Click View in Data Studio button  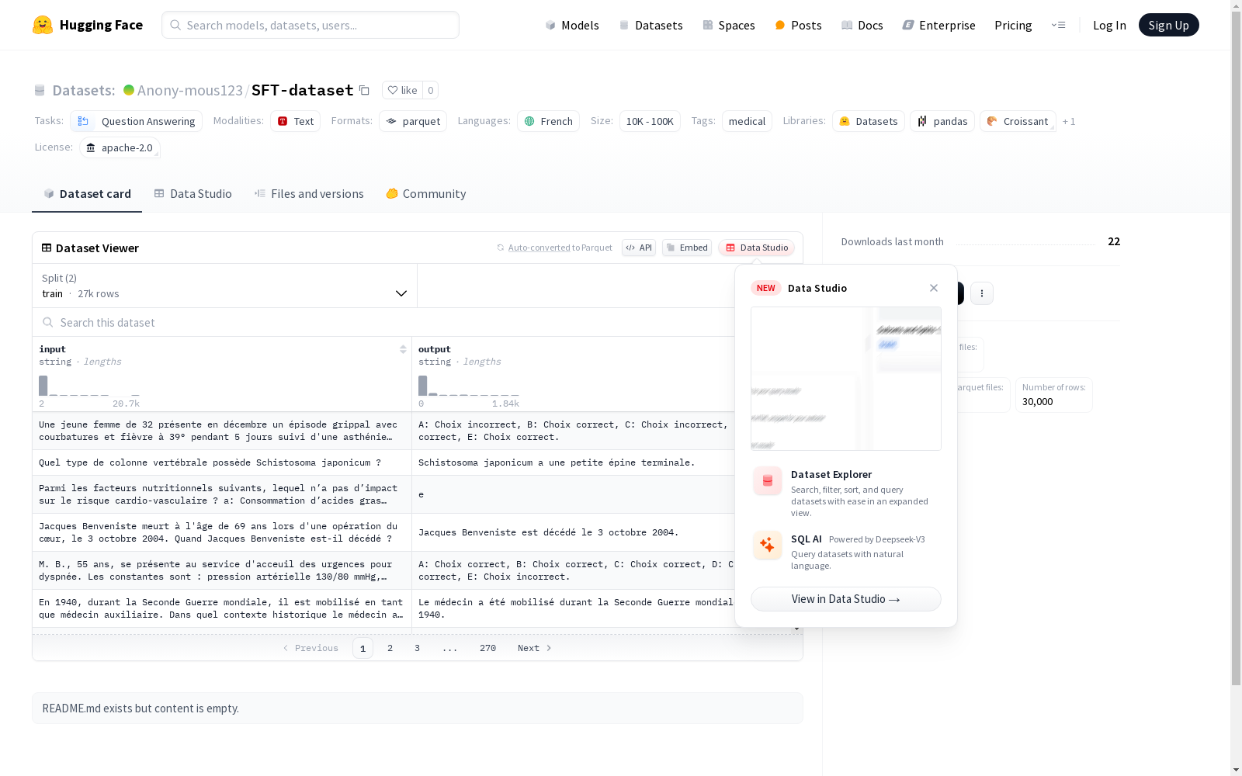(846, 599)
